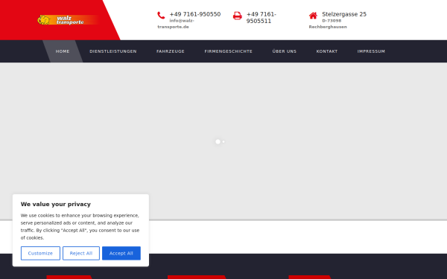Go to the Über Uns page

285,51
